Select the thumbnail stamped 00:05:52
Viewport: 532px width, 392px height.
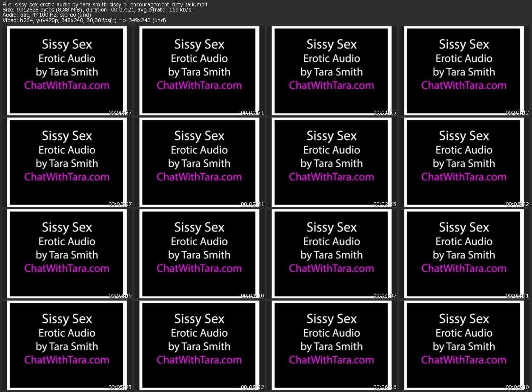(199, 345)
